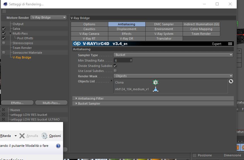Click the Opzioni gear icon in the popup
The width and height of the screenshot is (244, 160).
44,136
